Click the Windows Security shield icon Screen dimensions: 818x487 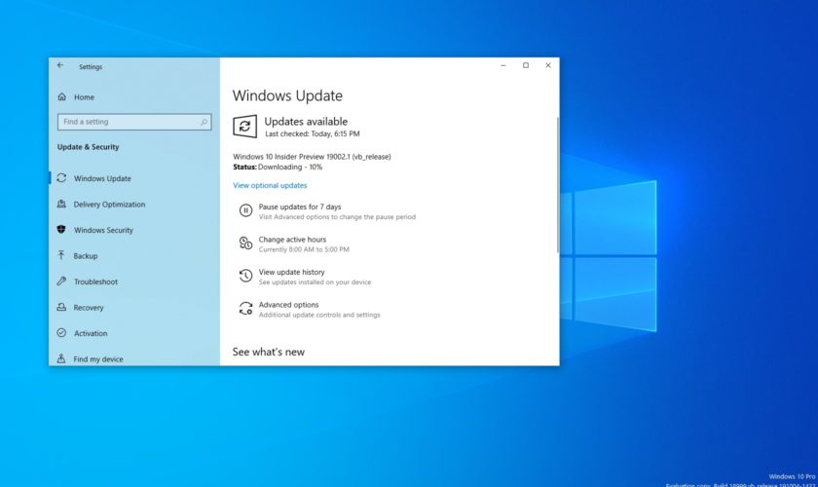point(61,230)
